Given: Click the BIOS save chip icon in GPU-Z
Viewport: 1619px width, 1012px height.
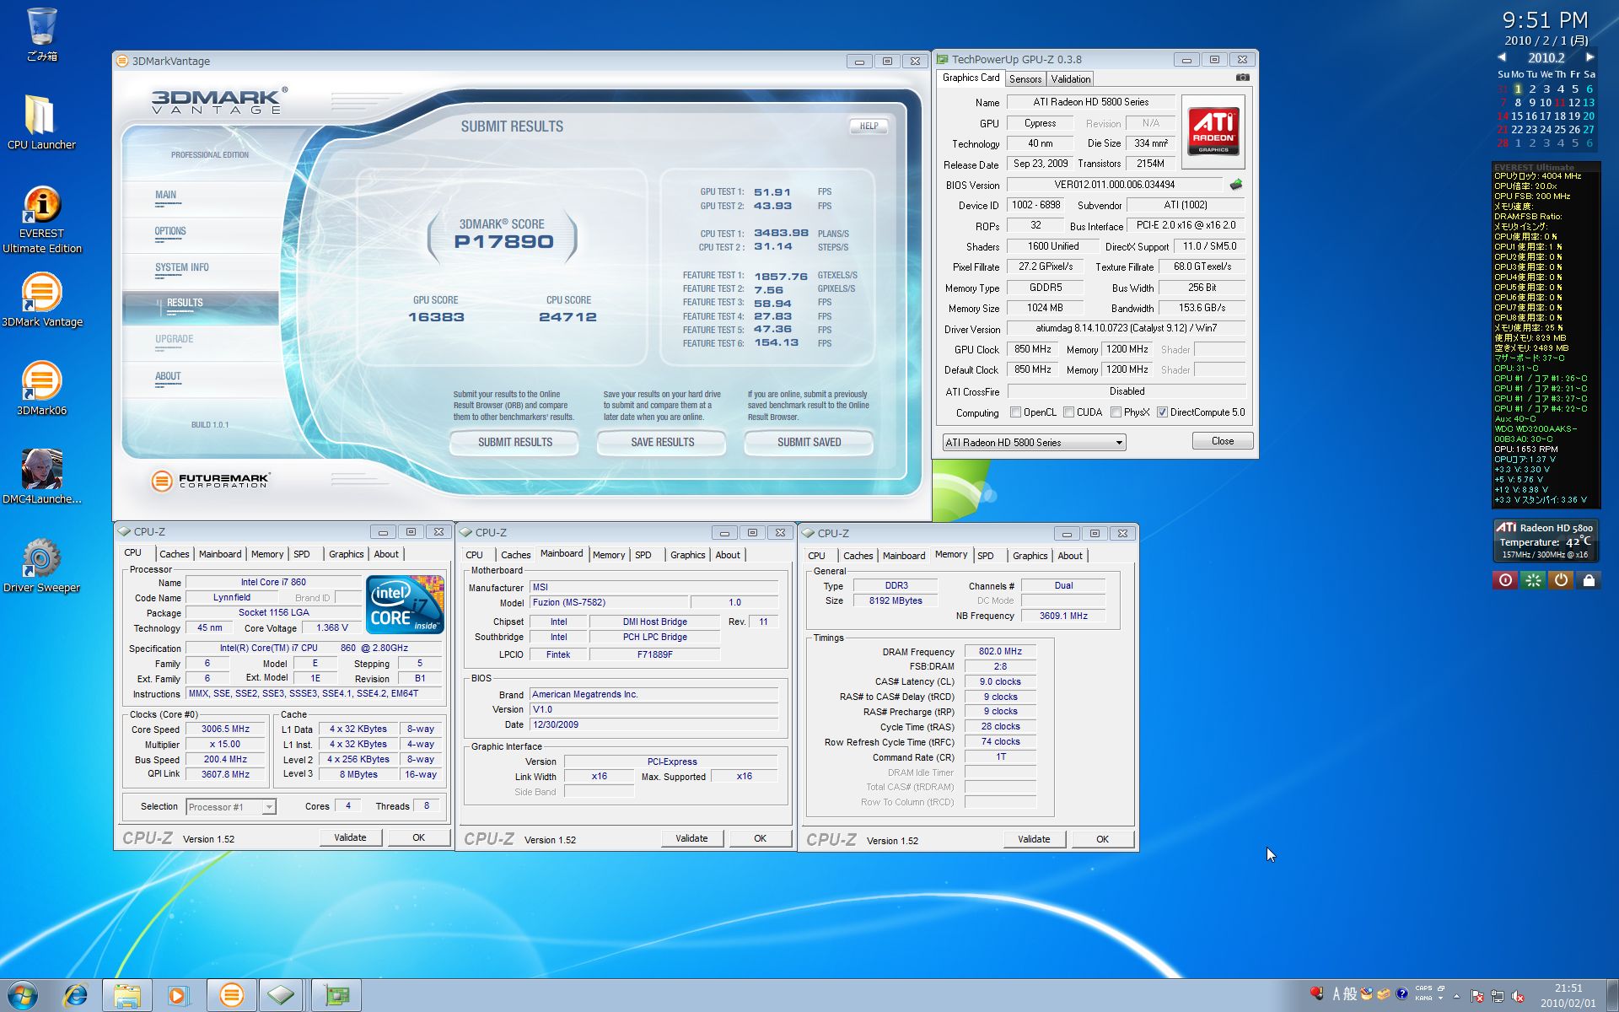Looking at the screenshot, I should (x=1236, y=185).
